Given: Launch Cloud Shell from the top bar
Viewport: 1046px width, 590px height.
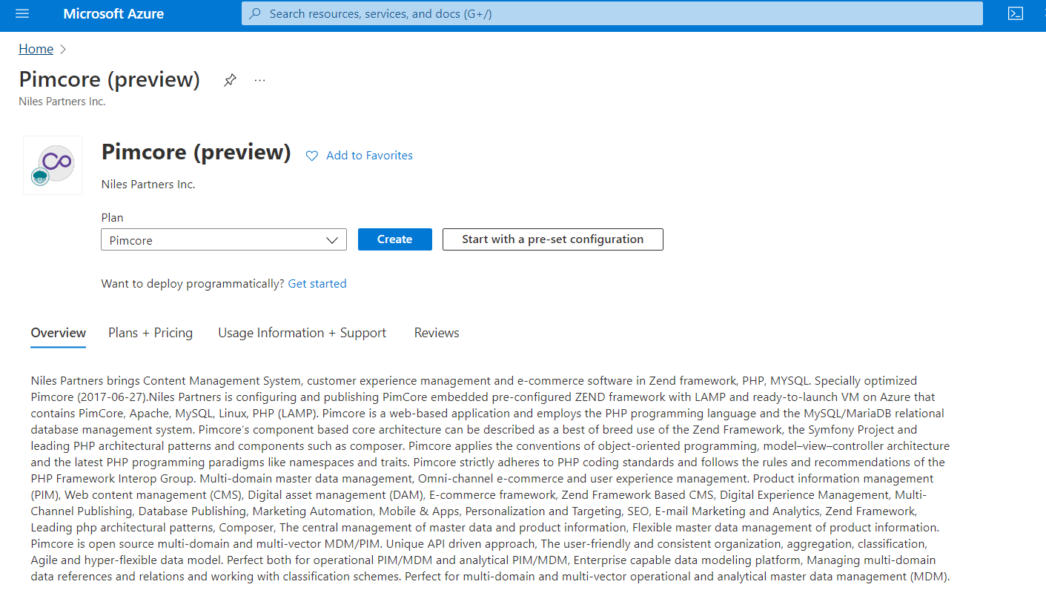Looking at the screenshot, I should (x=1015, y=13).
